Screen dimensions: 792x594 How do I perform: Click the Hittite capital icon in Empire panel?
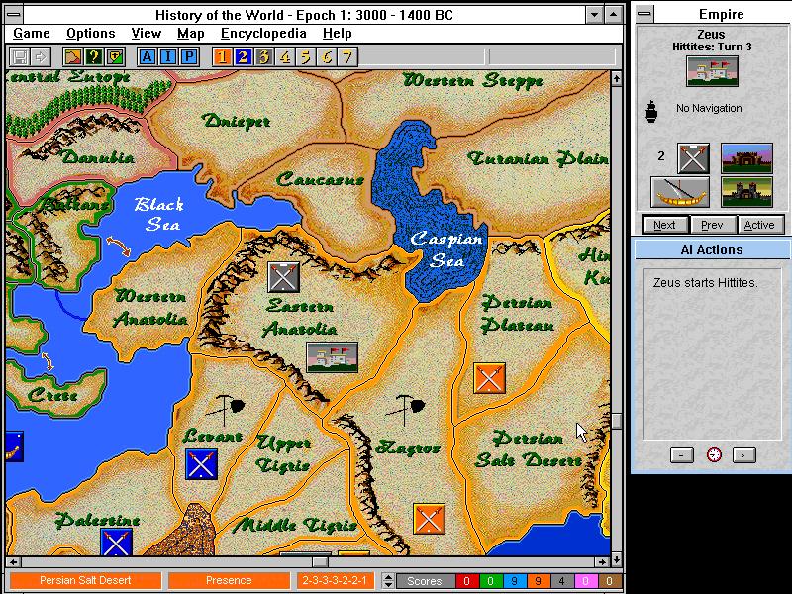click(x=712, y=71)
